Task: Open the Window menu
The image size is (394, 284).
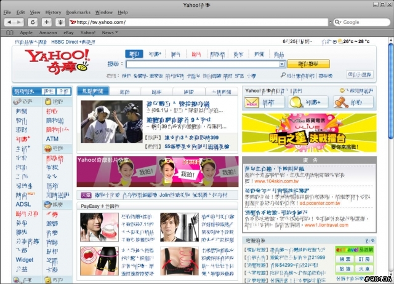Action: (104, 12)
